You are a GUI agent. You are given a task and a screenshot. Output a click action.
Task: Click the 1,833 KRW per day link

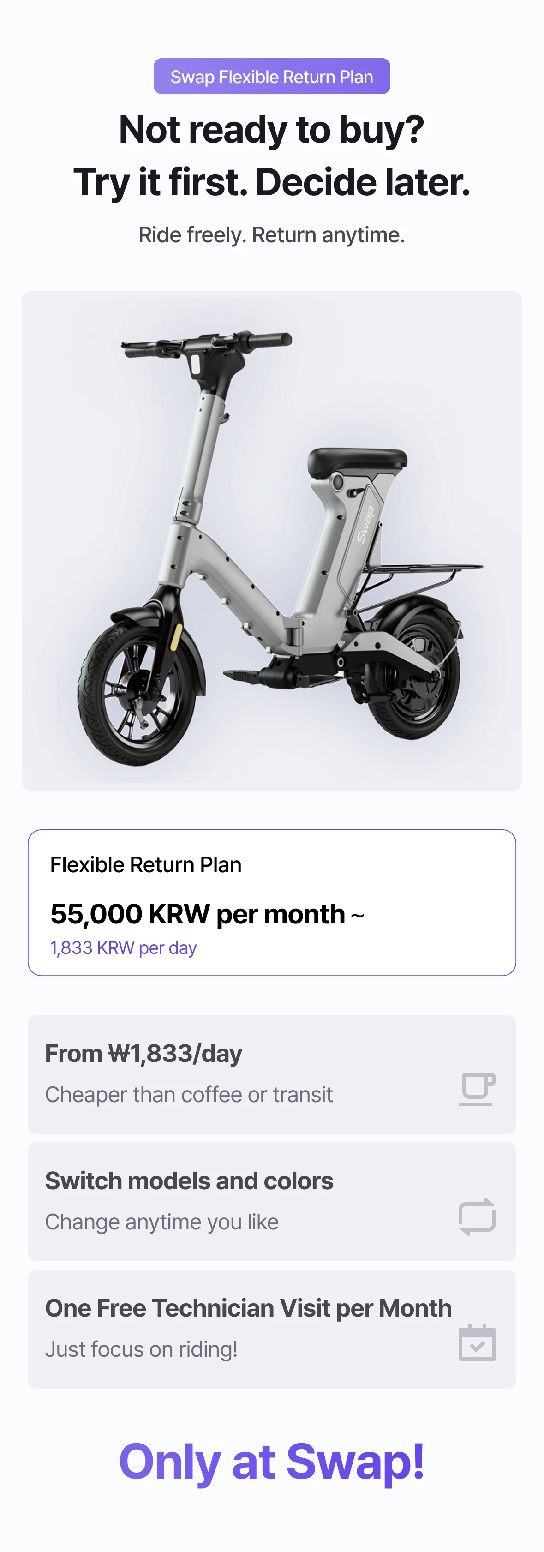pyautogui.click(x=123, y=948)
